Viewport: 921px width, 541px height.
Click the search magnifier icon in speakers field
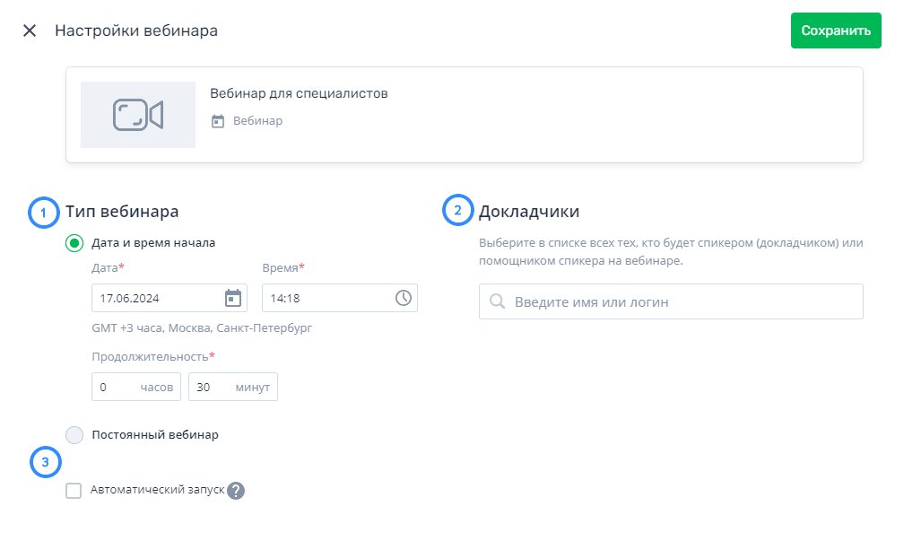(498, 302)
